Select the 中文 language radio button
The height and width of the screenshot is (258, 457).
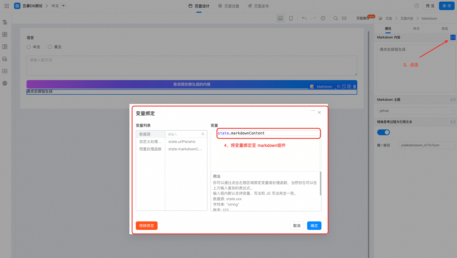[28, 47]
